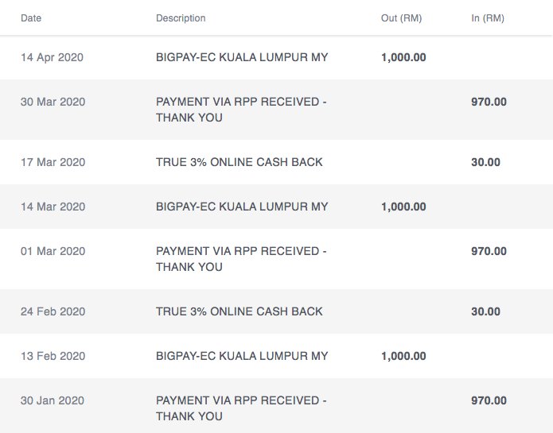
Task: Click the Description column header
Action: coord(181,18)
